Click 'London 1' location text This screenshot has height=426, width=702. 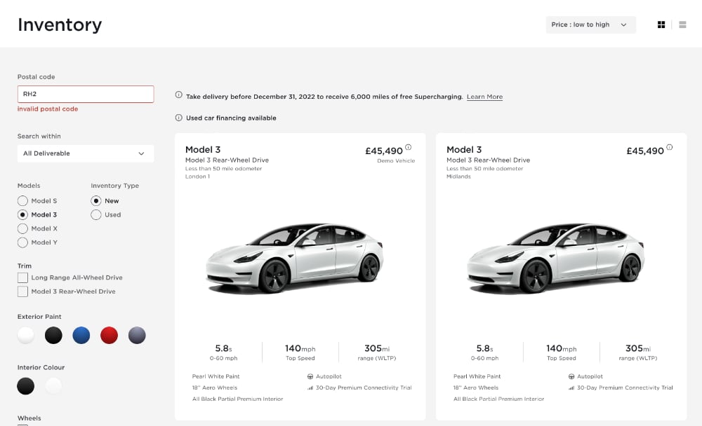[197, 177]
